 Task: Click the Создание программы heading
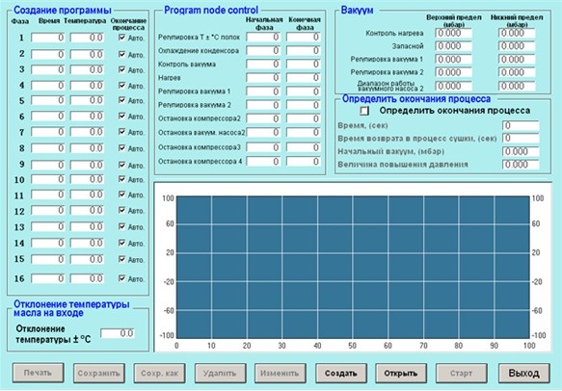click(63, 11)
